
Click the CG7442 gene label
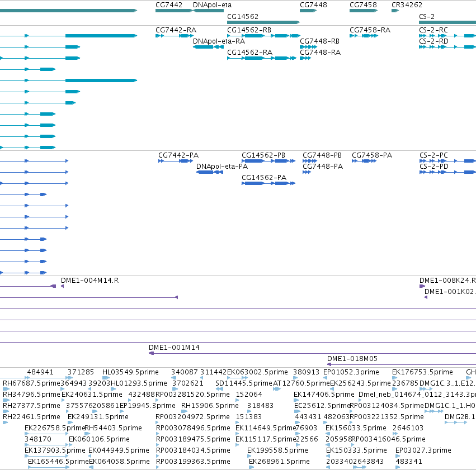pos(169,5)
